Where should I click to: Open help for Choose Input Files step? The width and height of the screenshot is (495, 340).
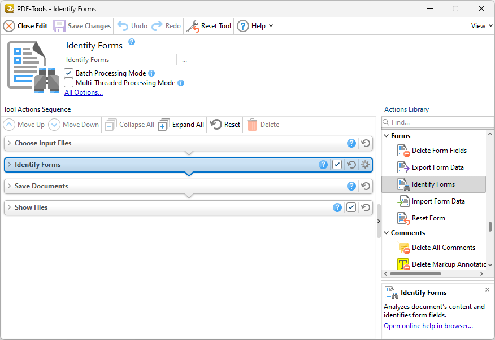[x=351, y=143]
